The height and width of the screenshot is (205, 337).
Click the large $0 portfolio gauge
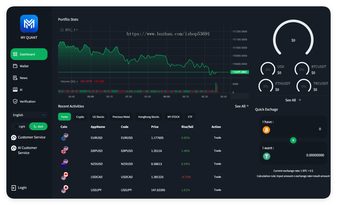(x=293, y=37)
